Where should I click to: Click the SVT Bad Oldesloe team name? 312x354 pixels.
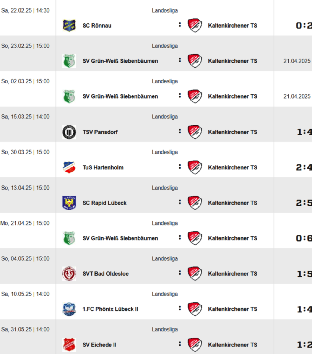point(105,274)
